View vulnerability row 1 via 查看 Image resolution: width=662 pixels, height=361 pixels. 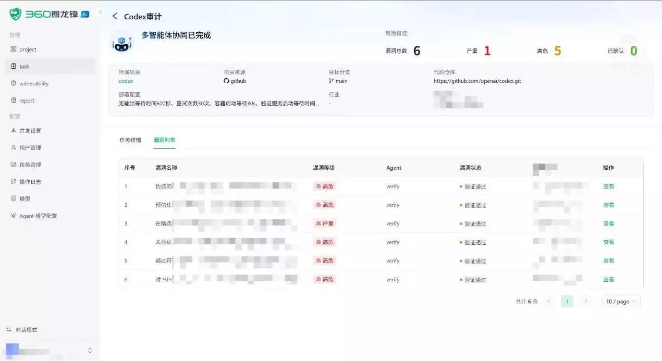(608, 186)
